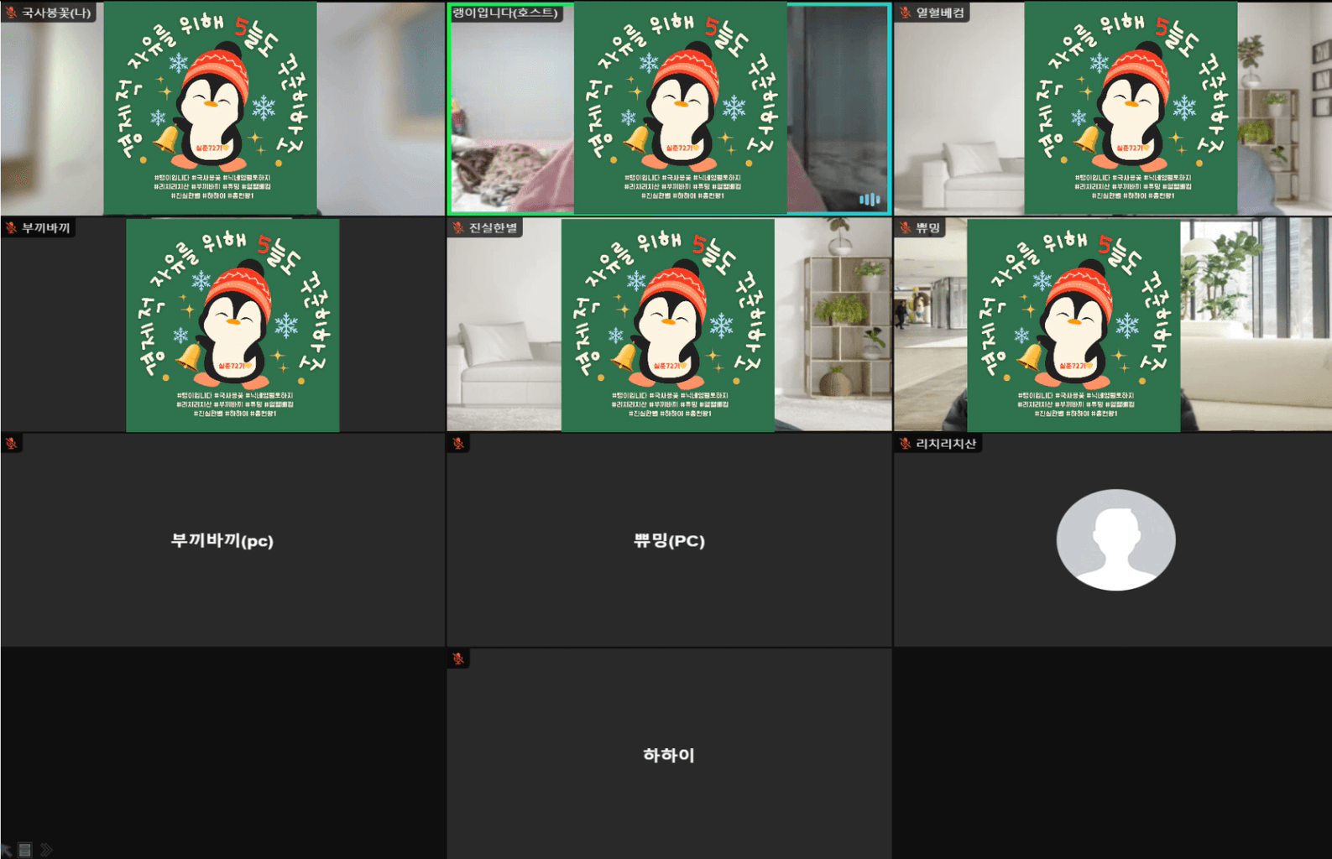The height and width of the screenshot is (859, 1332).
Task: Click the muted mic icon beside 쀼밍
Action: coord(906,228)
